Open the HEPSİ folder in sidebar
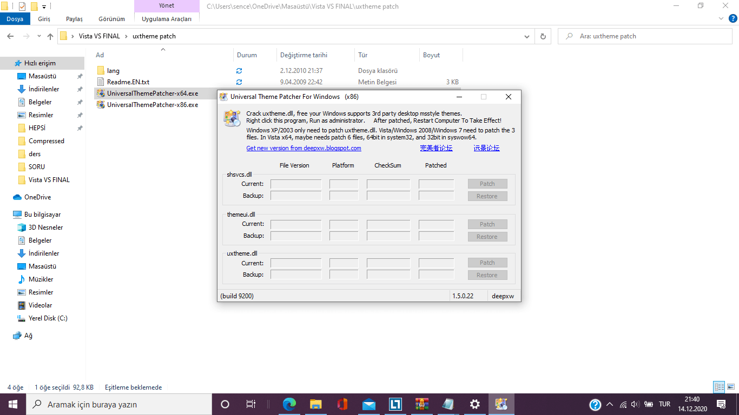Image resolution: width=739 pixels, height=415 pixels. tap(37, 128)
